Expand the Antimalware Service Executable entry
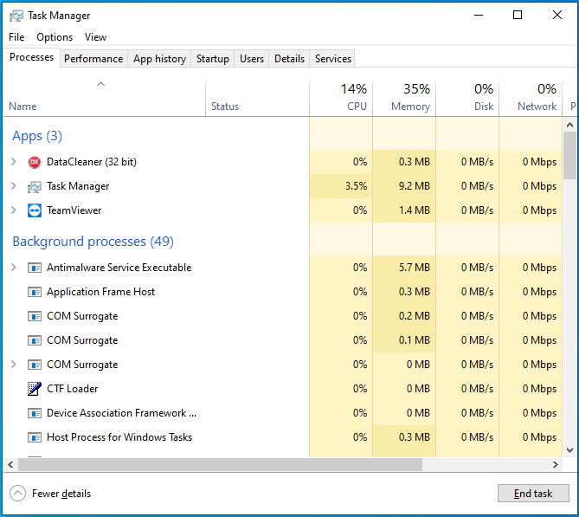The width and height of the screenshot is (579, 517). 13,268
